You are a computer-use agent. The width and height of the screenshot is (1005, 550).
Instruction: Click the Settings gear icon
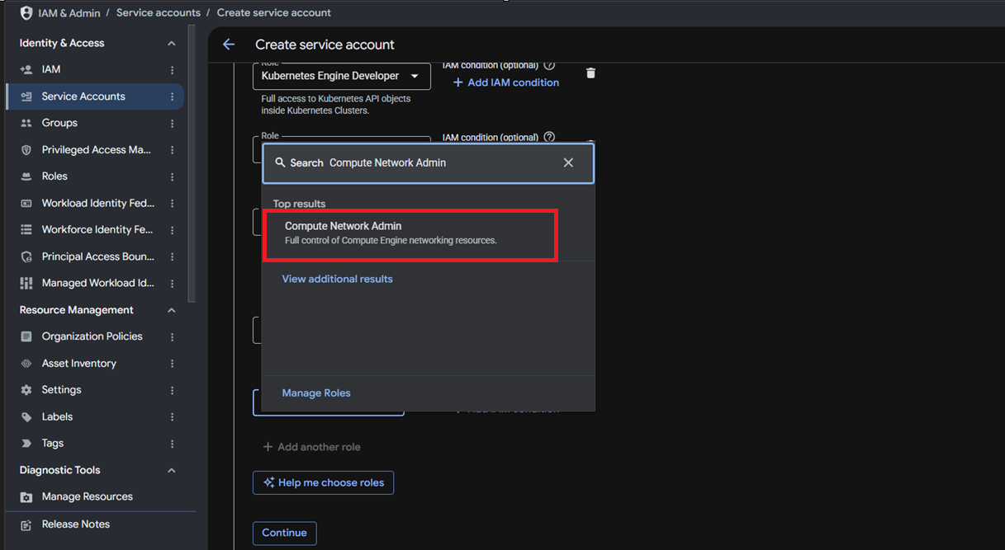click(26, 390)
